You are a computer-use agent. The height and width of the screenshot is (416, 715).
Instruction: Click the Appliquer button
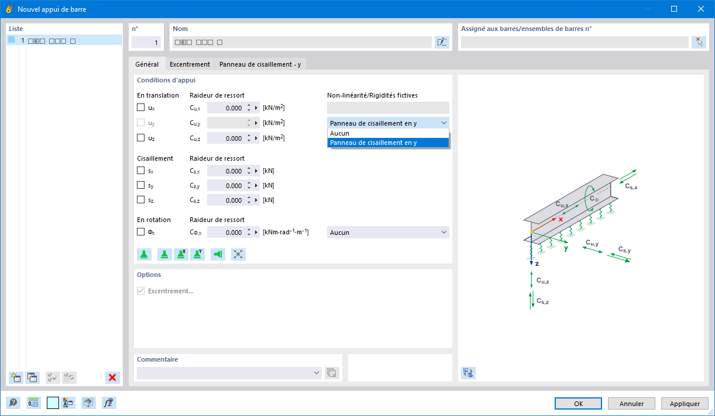click(685, 404)
